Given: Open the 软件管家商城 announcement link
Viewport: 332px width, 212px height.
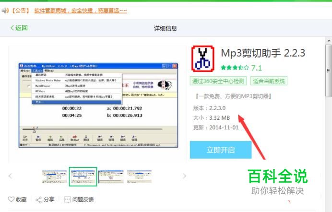Looking at the screenshot, I should 81,11.
